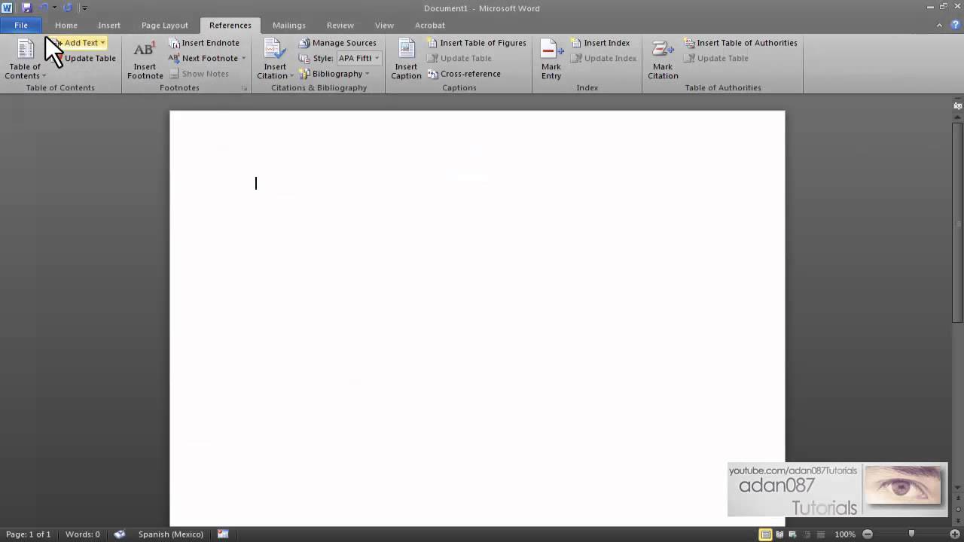The height and width of the screenshot is (542, 964).
Task: Click Spanish (Mexico) language indicator
Action: 171,534
